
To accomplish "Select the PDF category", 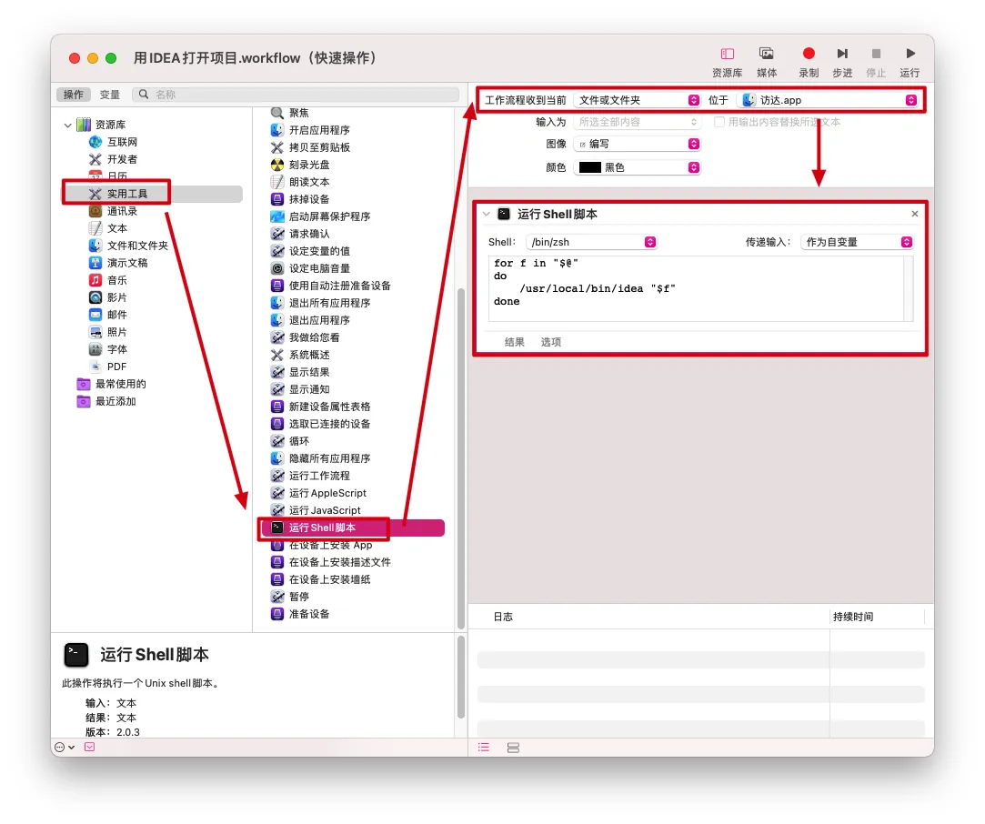I will (x=116, y=367).
